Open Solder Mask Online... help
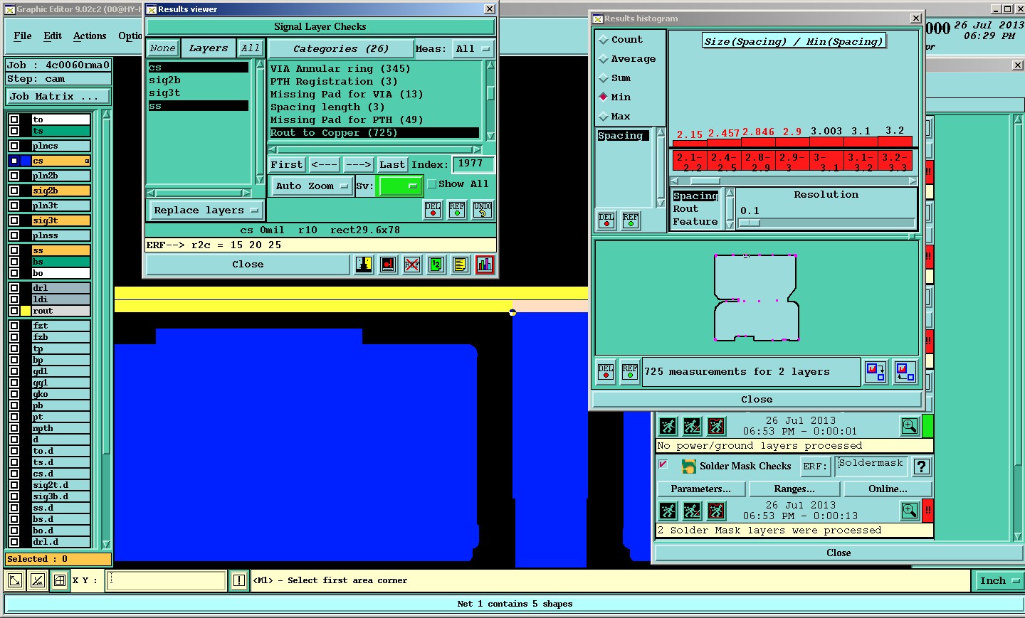Screen dimensions: 1025x618 [x=888, y=489]
